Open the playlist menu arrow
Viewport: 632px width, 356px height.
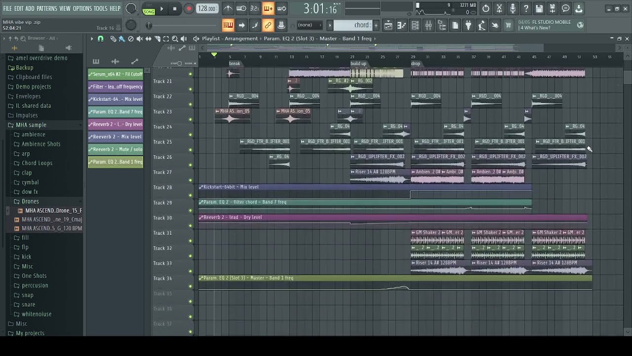click(92, 39)
